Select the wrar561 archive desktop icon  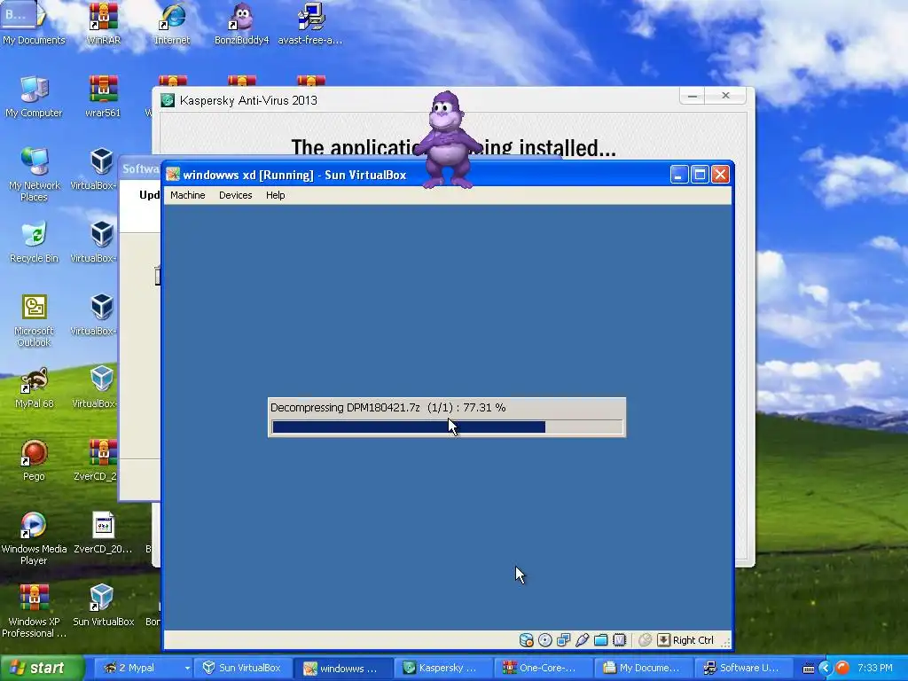103,97
